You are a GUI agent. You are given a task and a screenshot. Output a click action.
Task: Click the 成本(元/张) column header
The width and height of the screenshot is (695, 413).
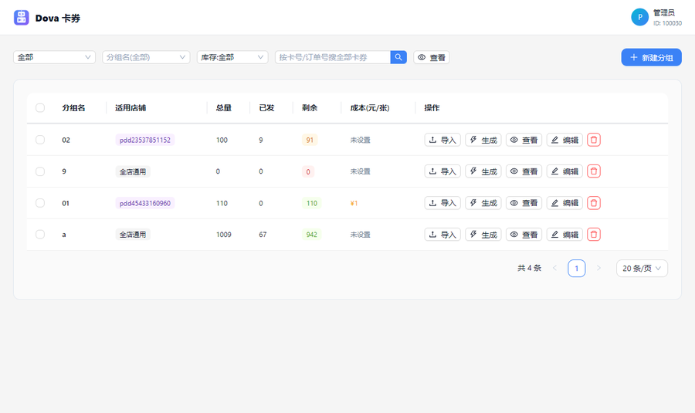370,107
